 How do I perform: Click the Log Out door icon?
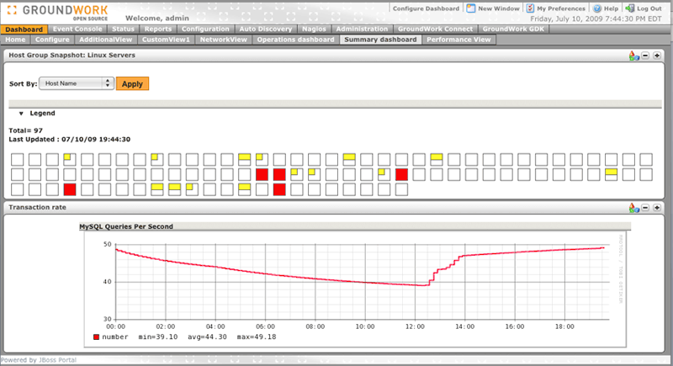[629, 8]
